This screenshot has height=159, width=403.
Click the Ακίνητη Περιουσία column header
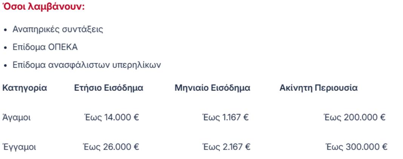point(319,89)
